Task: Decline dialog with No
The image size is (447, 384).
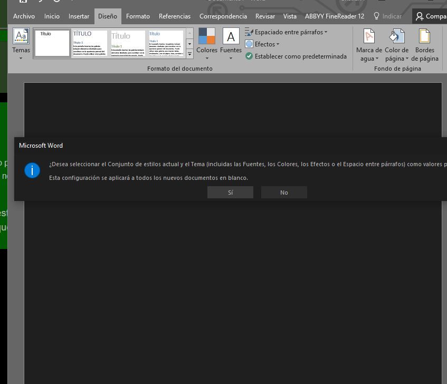Action: coord(284,193)
